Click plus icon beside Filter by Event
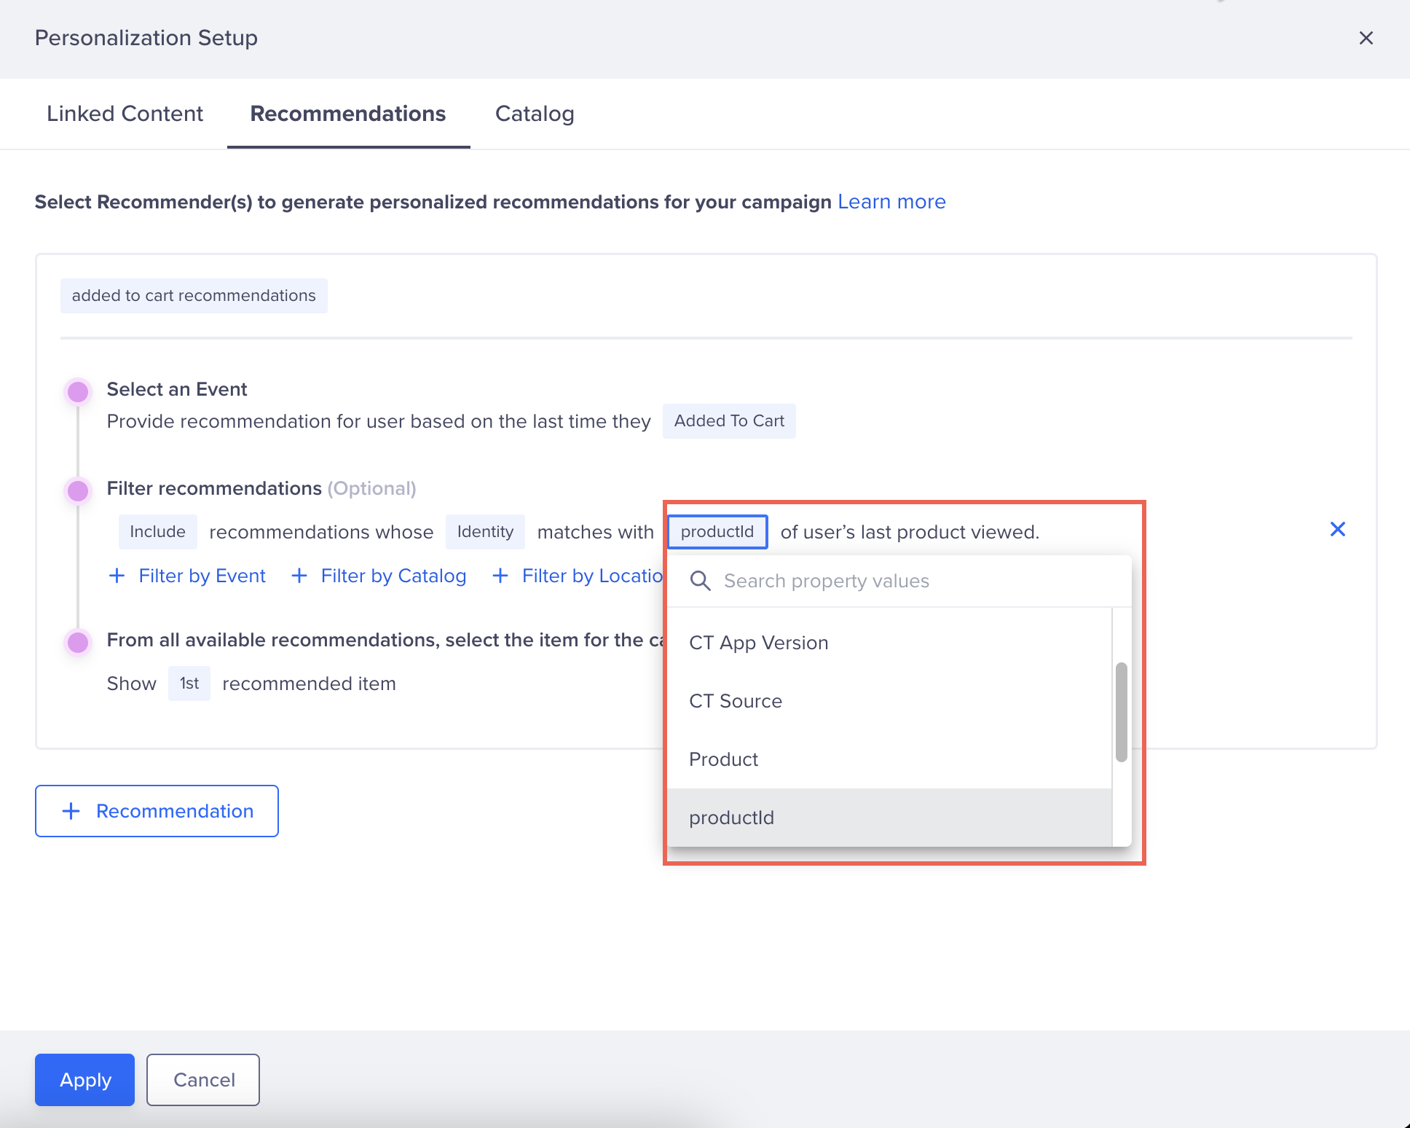 click(x=117, y=576)
